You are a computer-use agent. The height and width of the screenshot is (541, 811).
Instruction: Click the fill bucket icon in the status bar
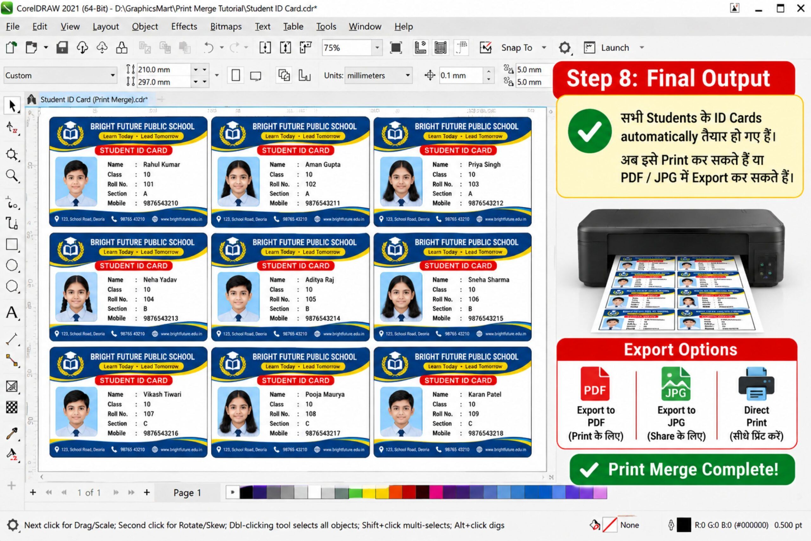coord(595,525)
